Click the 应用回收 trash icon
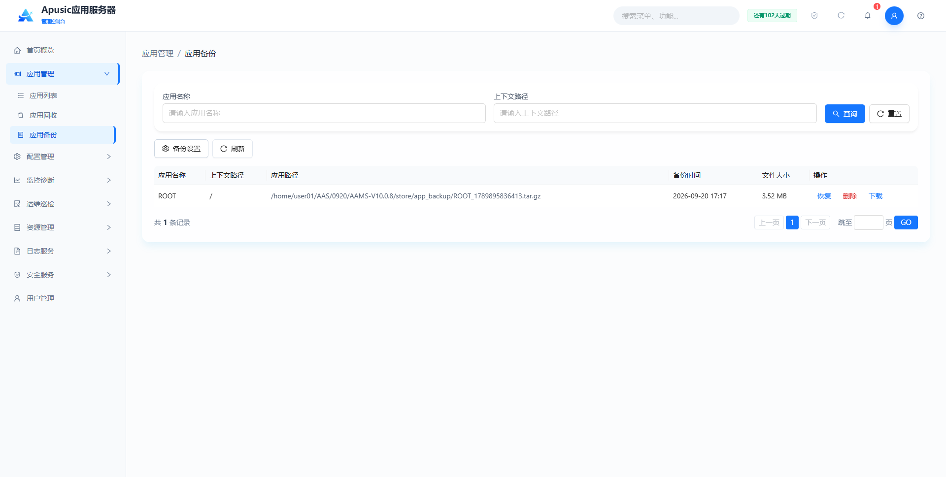 coord(21,115)
